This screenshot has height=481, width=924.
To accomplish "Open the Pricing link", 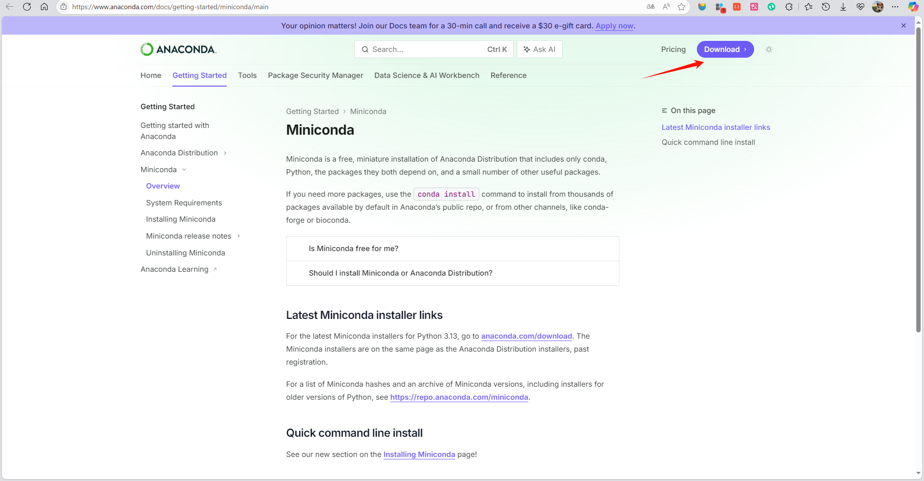I will (673, 50).
